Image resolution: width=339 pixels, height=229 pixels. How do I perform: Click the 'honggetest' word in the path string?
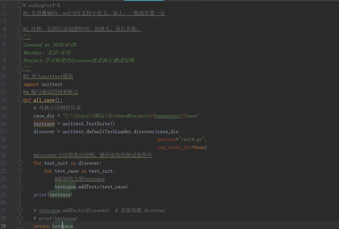[x=168, y=116]
